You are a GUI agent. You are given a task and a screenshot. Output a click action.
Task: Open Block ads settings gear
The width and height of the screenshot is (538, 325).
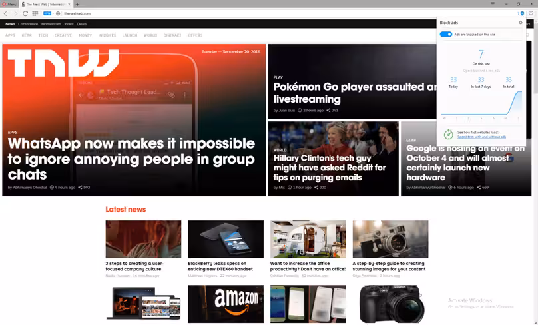tap(520, 22)
